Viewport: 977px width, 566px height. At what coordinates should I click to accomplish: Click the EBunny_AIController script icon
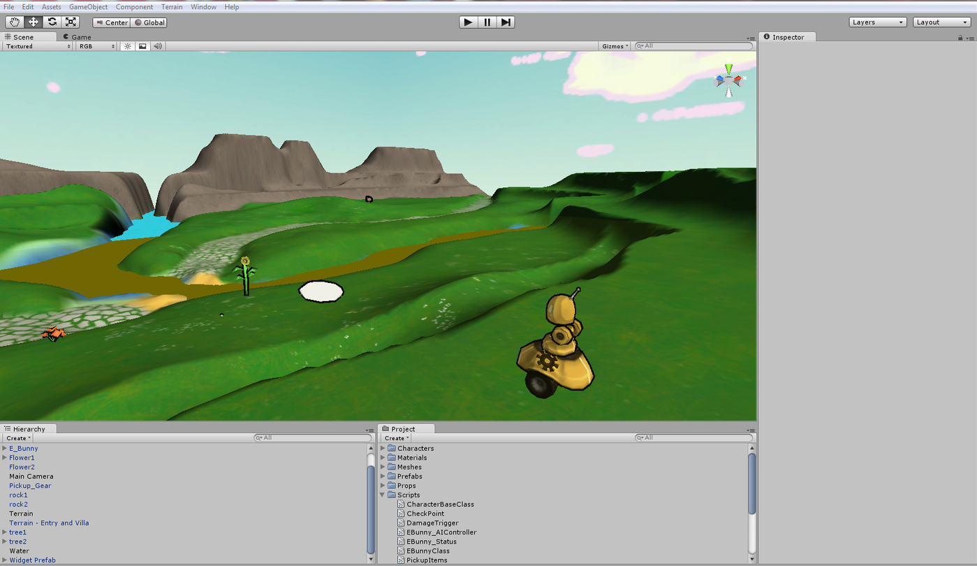[401, 532]
